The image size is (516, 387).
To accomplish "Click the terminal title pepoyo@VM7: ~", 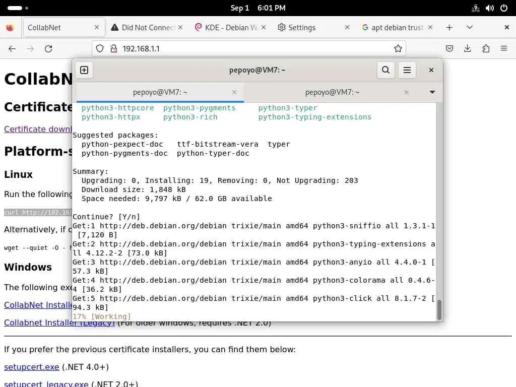I will coord(257,70).
